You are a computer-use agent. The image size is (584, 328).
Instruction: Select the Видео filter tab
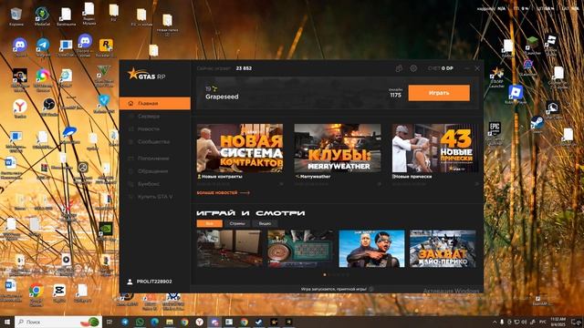point(265,223)
